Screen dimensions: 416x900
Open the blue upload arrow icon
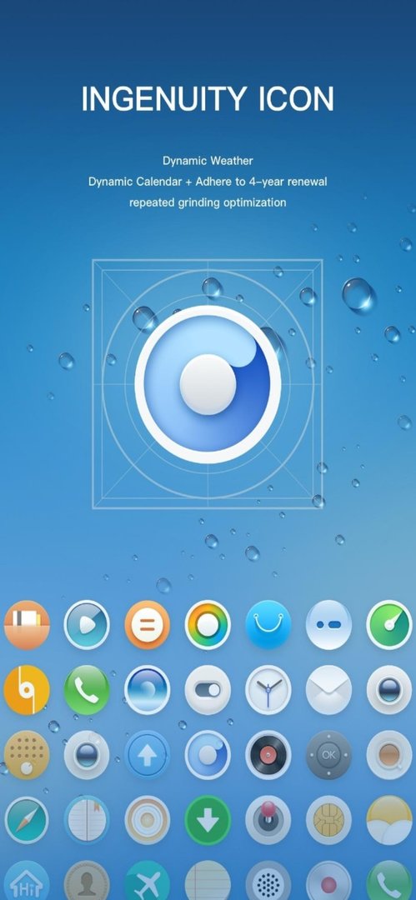point(147,754)
